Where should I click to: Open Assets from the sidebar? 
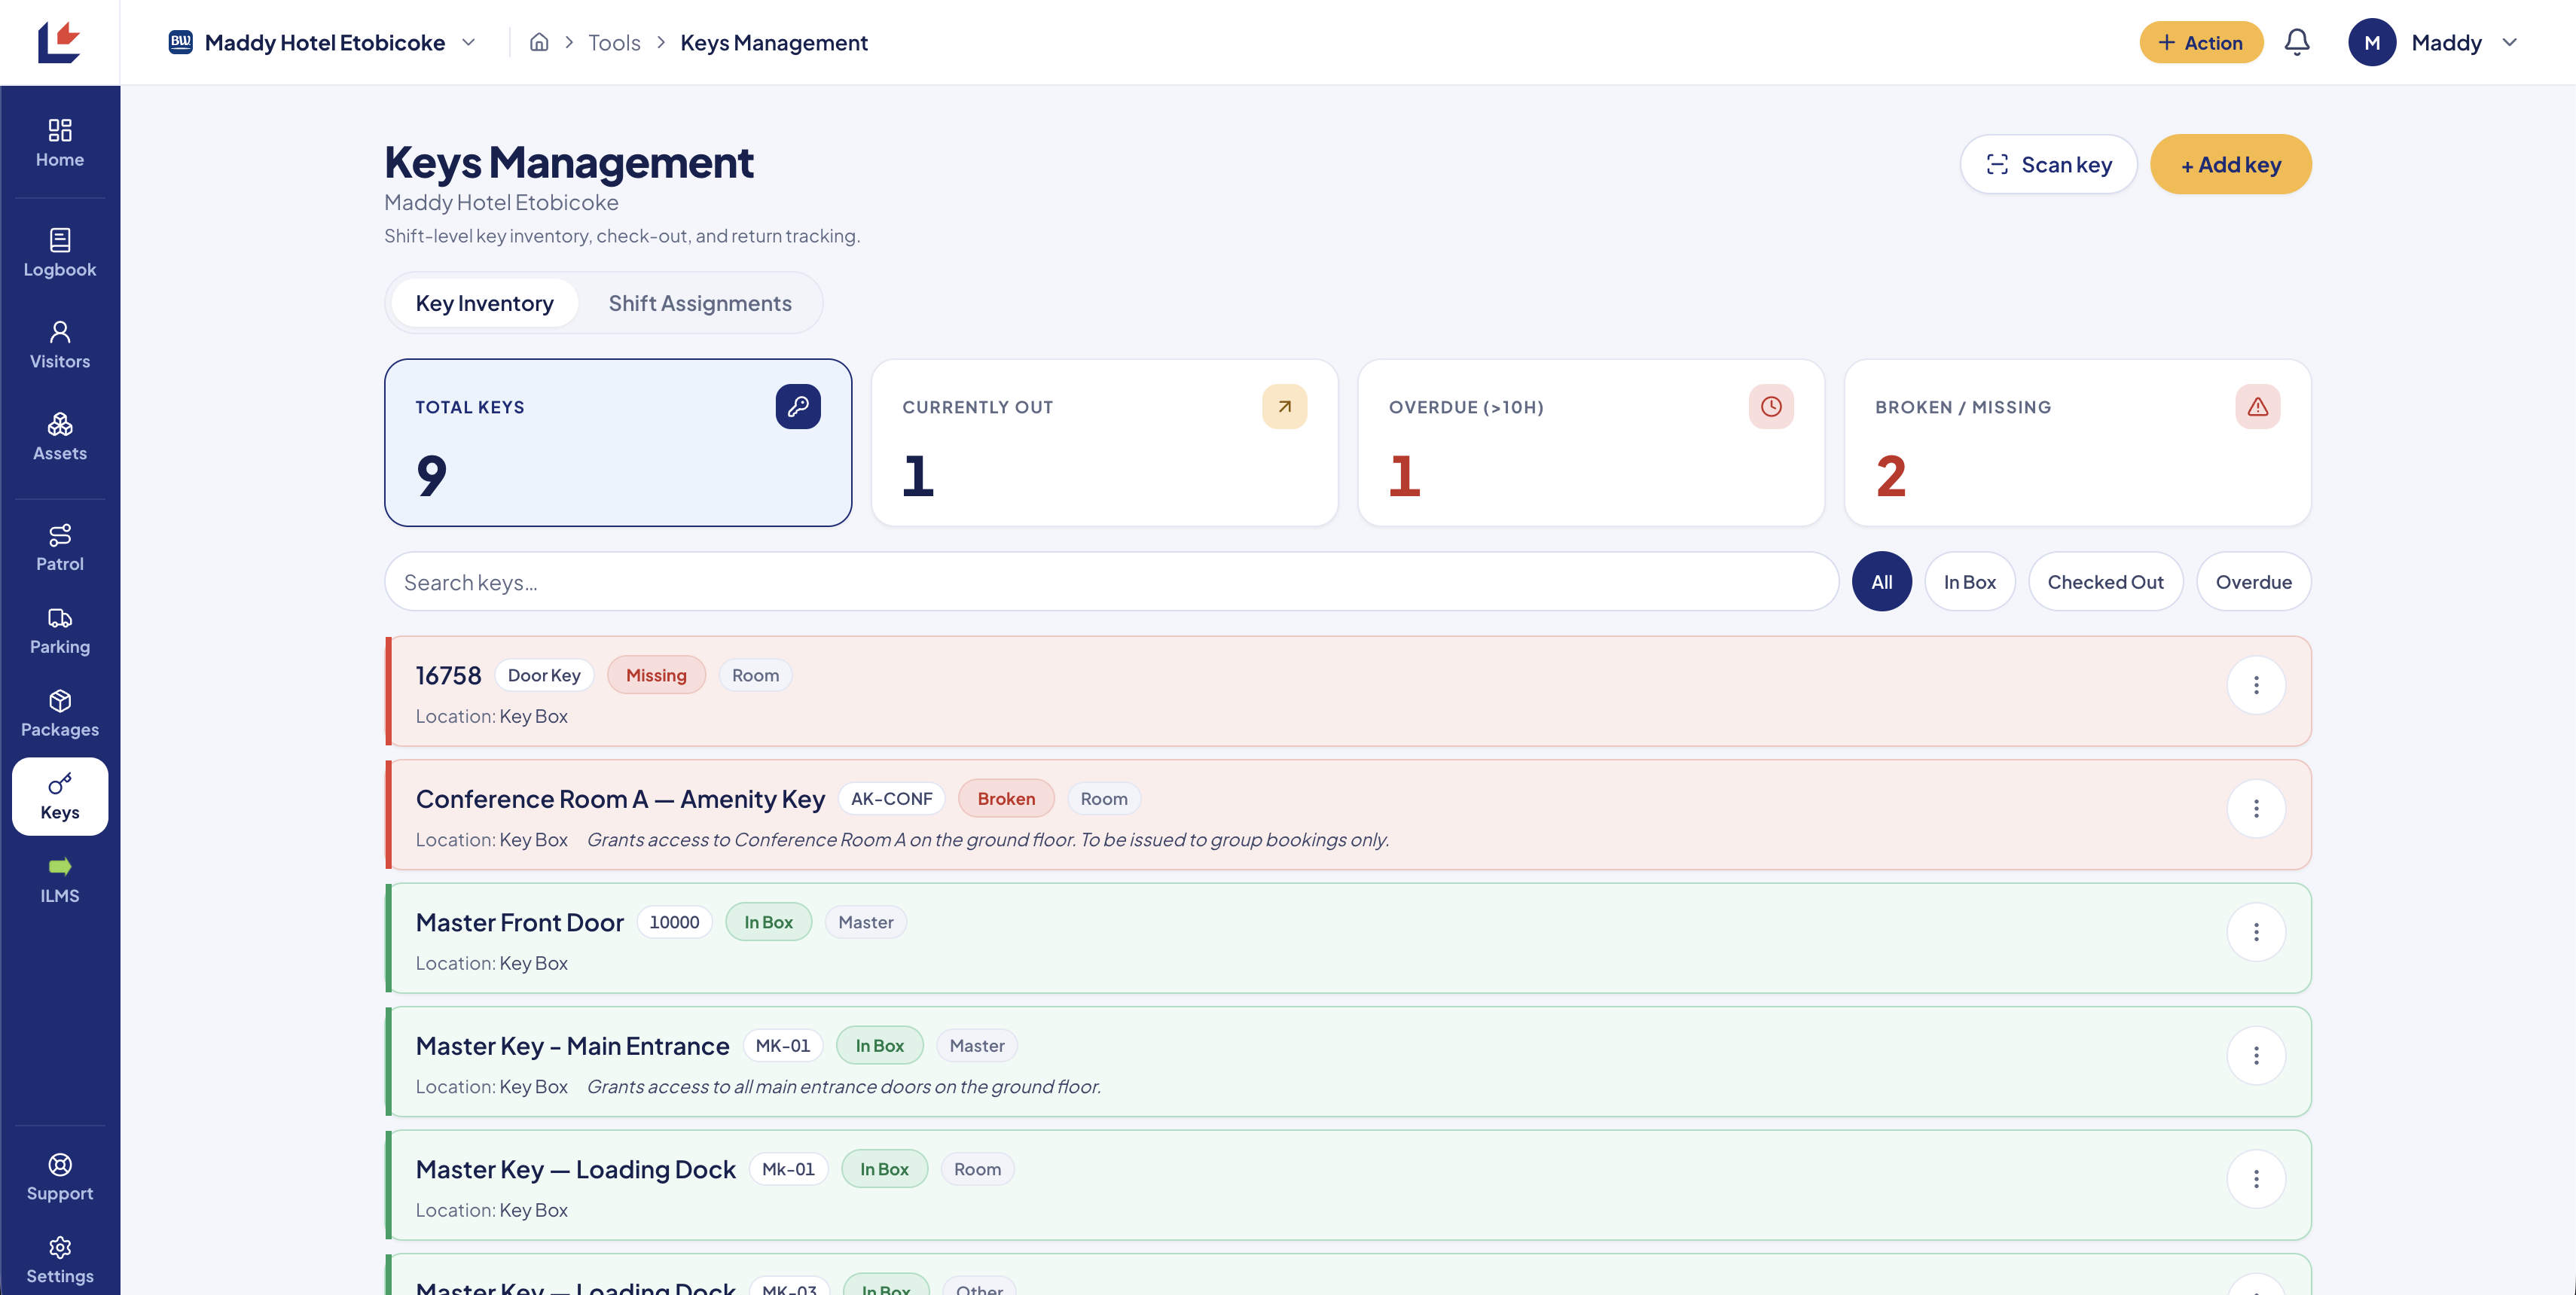[60, 437]
